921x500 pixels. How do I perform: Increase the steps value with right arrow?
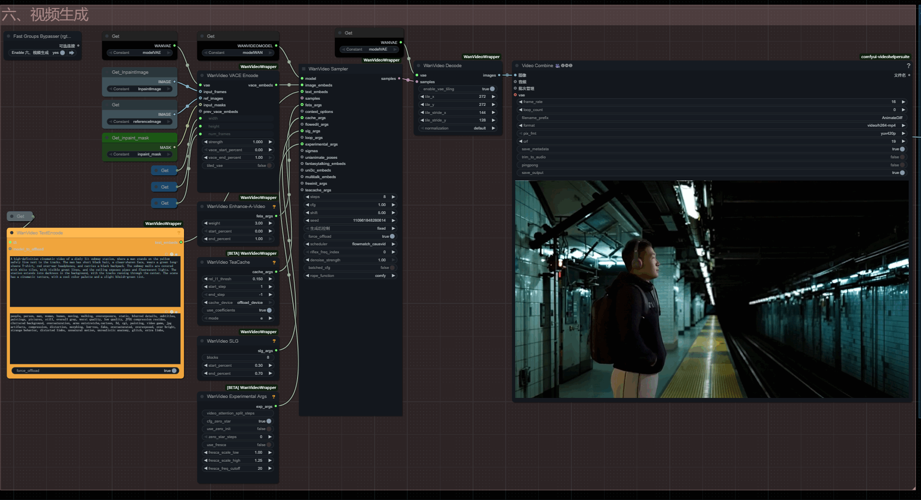393,197
